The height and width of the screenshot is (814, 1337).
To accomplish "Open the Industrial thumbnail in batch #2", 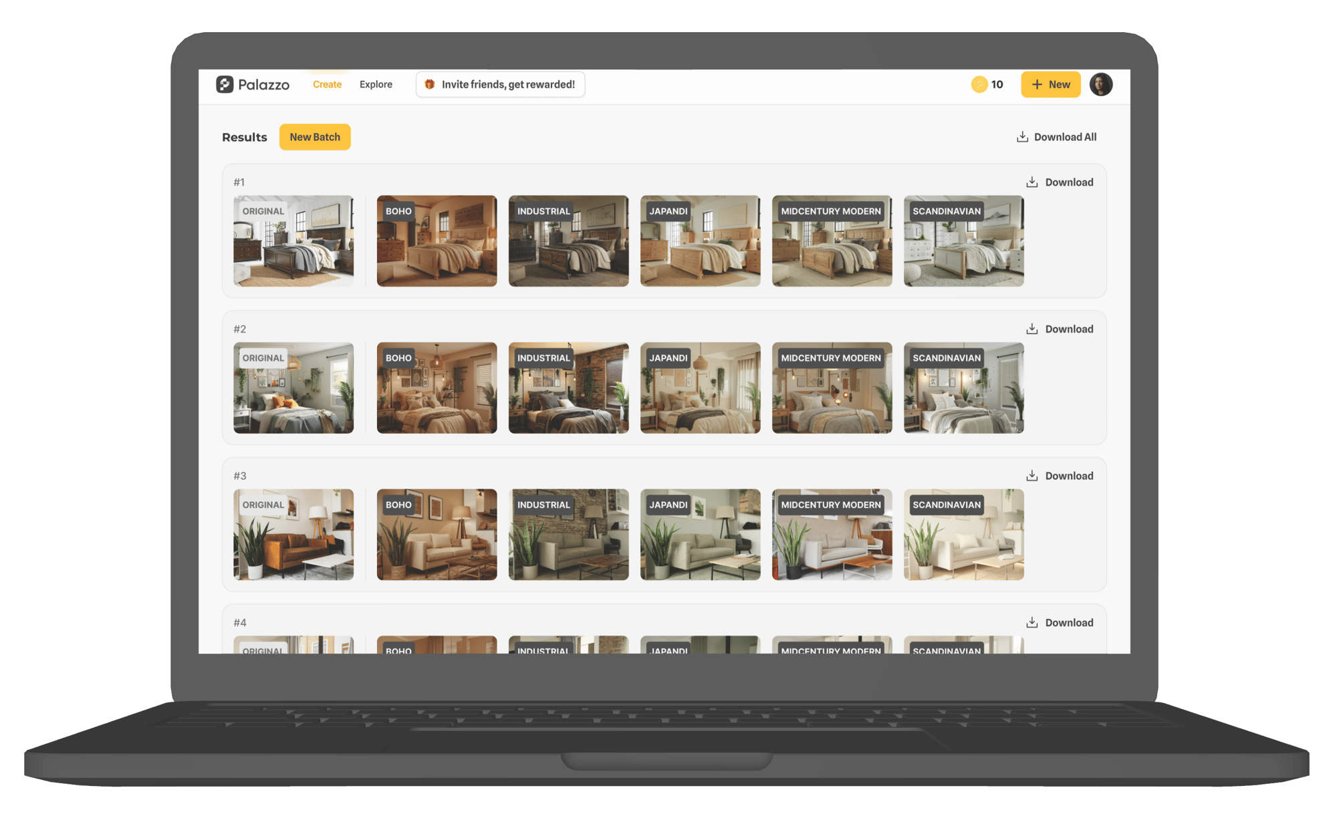I will pos(568,388).
